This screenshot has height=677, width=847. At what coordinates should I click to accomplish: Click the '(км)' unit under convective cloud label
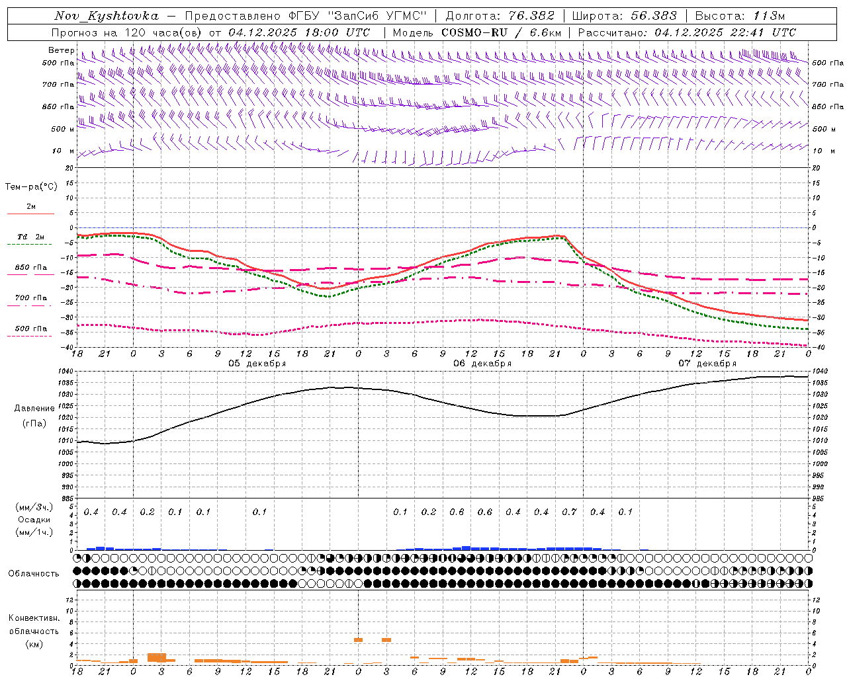click(34, 644)
